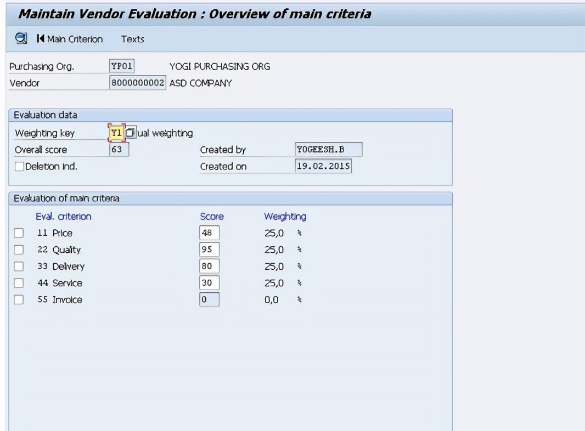The image size is (585, 431).
Task: Check the Quality criterion row
Action: [19, 249]
